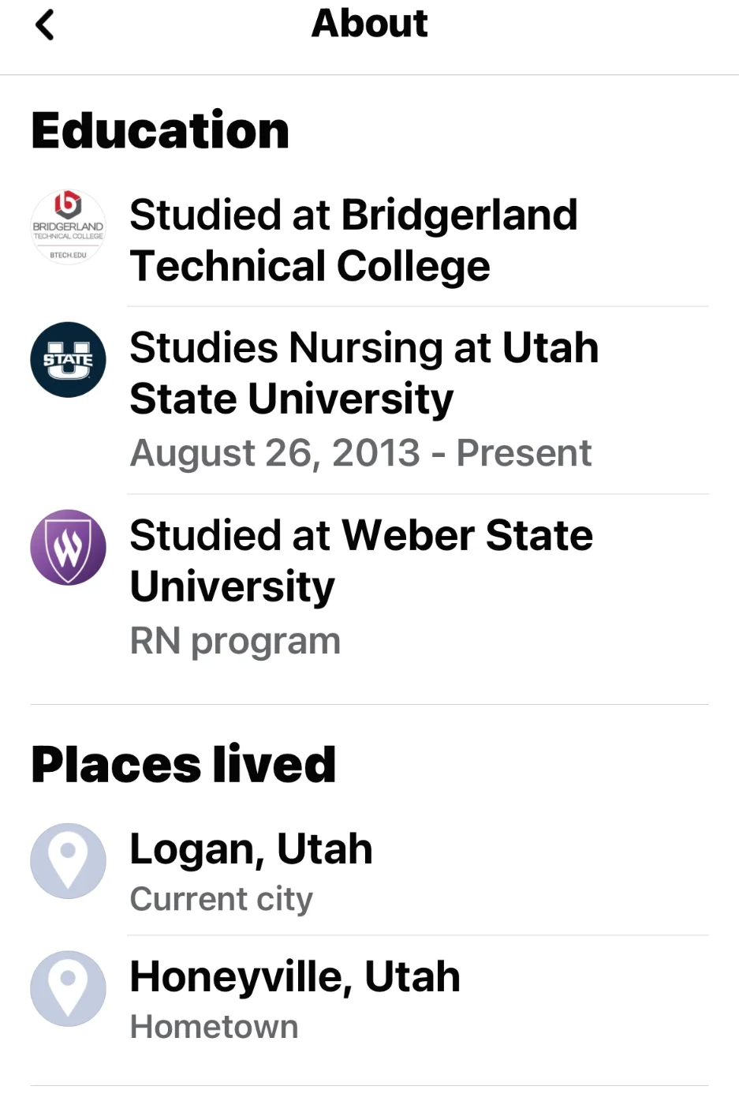Select the Places lived section heading
Image resolution: width=739 pixels, height=1105 pixels.
[184, 764]
